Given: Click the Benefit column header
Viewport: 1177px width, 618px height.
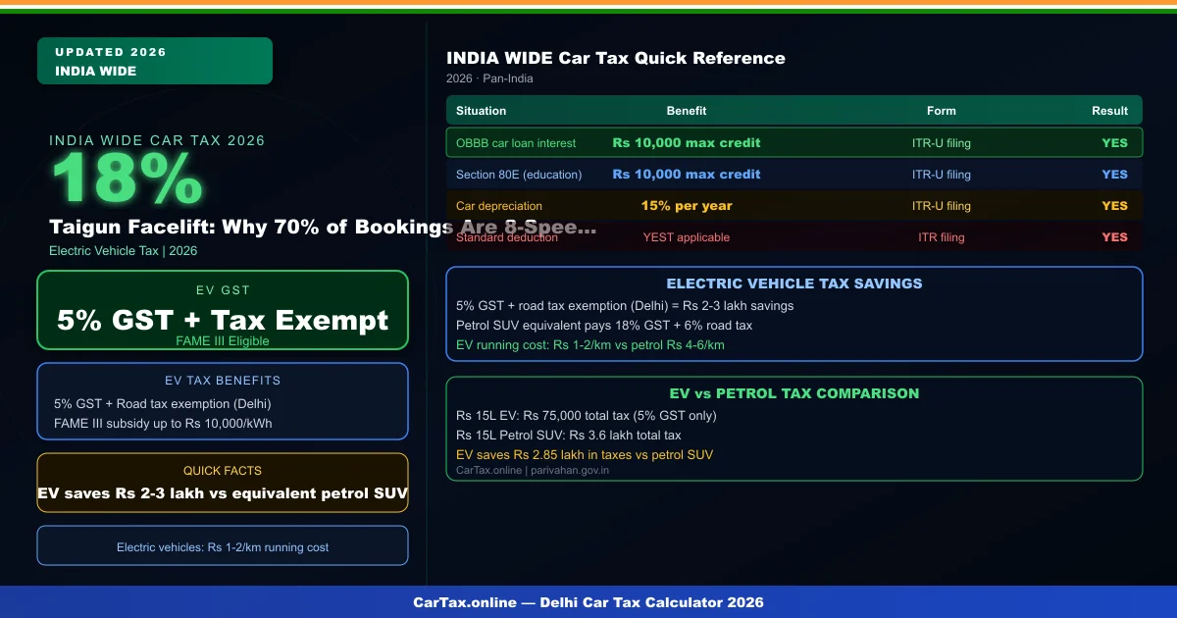Looking at the screenshot, I should click(687, 111).
